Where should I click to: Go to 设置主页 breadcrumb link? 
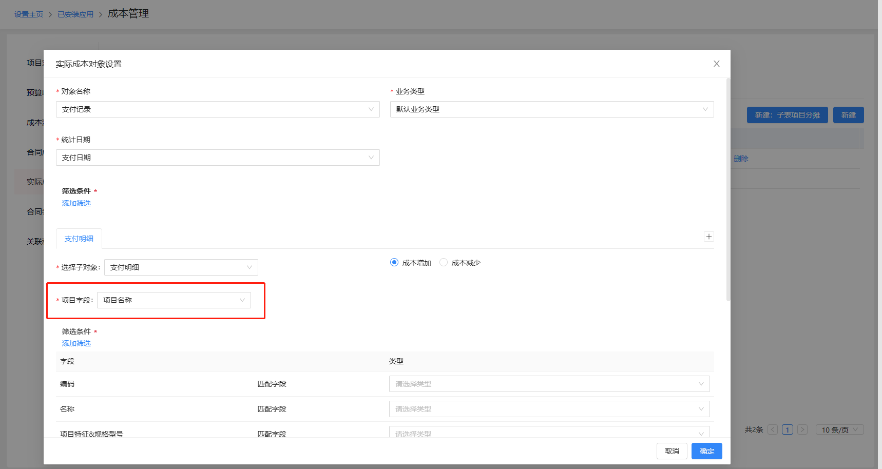point(29,14)
